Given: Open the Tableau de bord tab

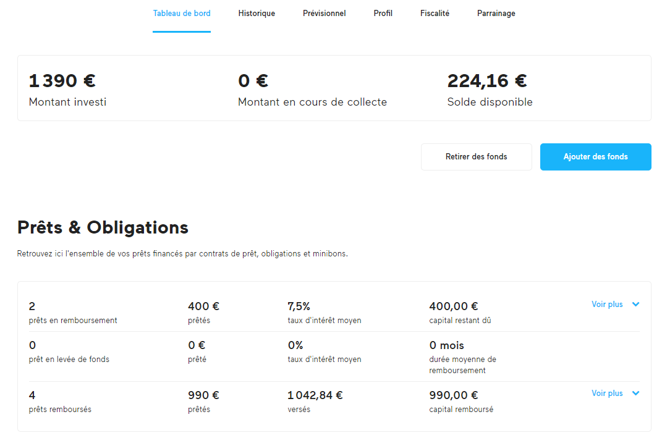Looking at the screenshot, I should (x=182, y=14).
